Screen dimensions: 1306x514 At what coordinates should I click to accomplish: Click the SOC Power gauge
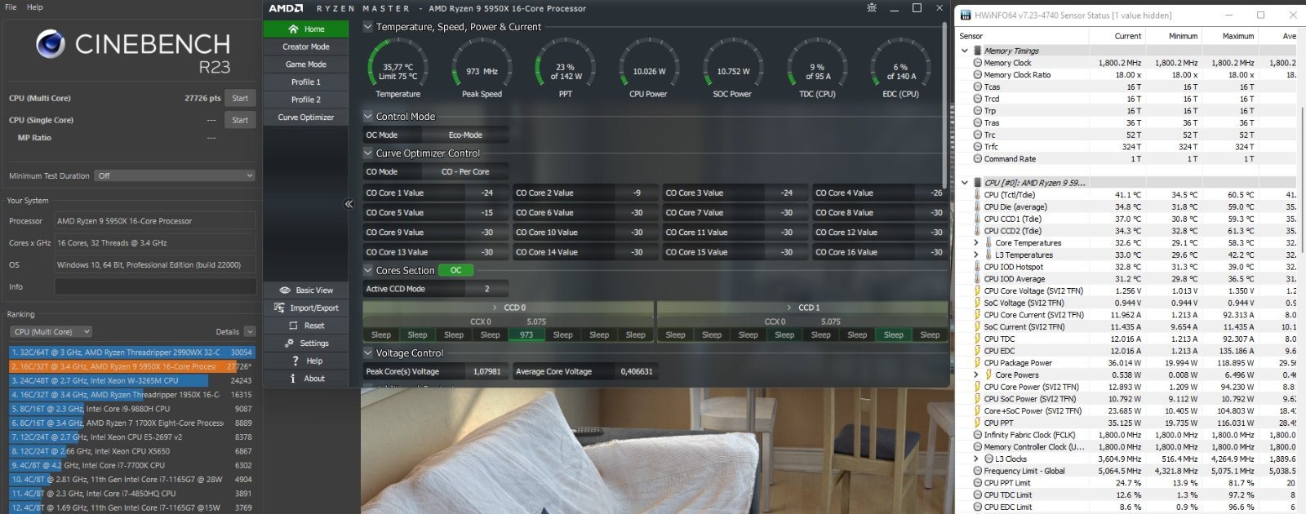tap(733, 69)
